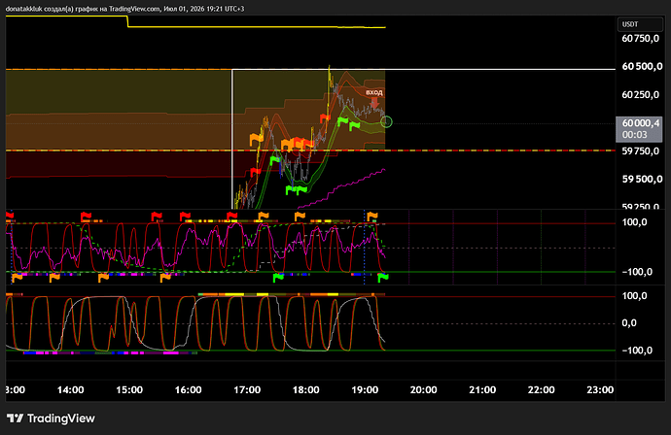Viewport: 671px width, 435px height.
Task: Click the red вход arrow marker
Action: coord(374,103)
